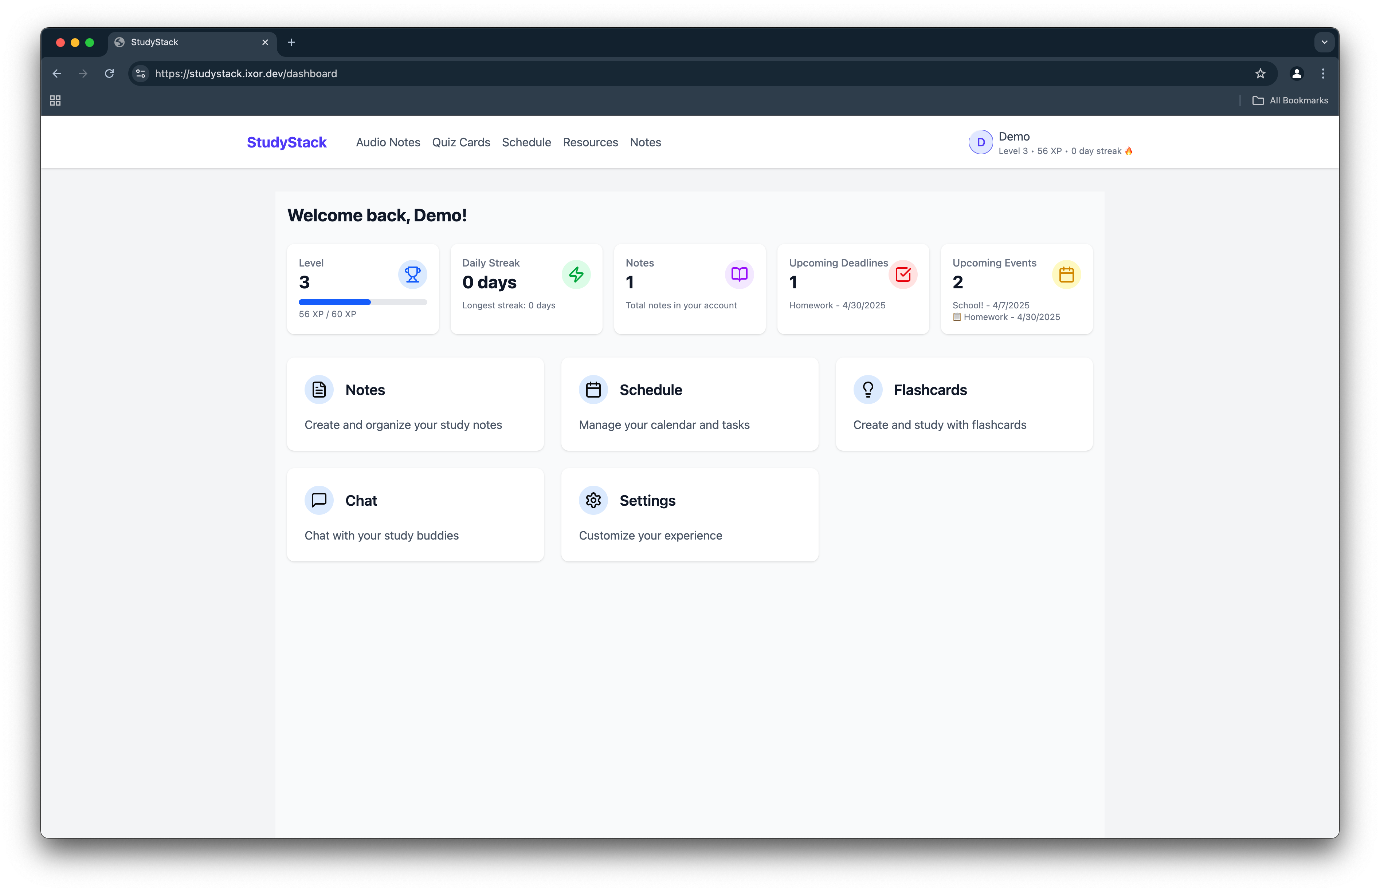Expand the browser tab search chevron
1380x892 pixels.
1324,42
